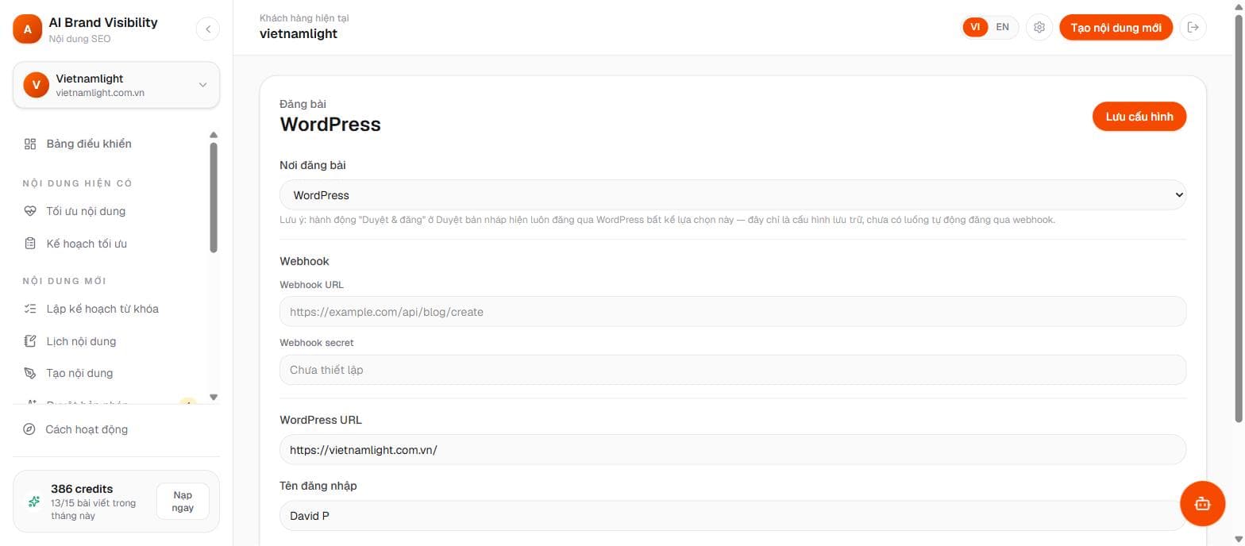Click the Cách hoạt động compass icon

29,429
